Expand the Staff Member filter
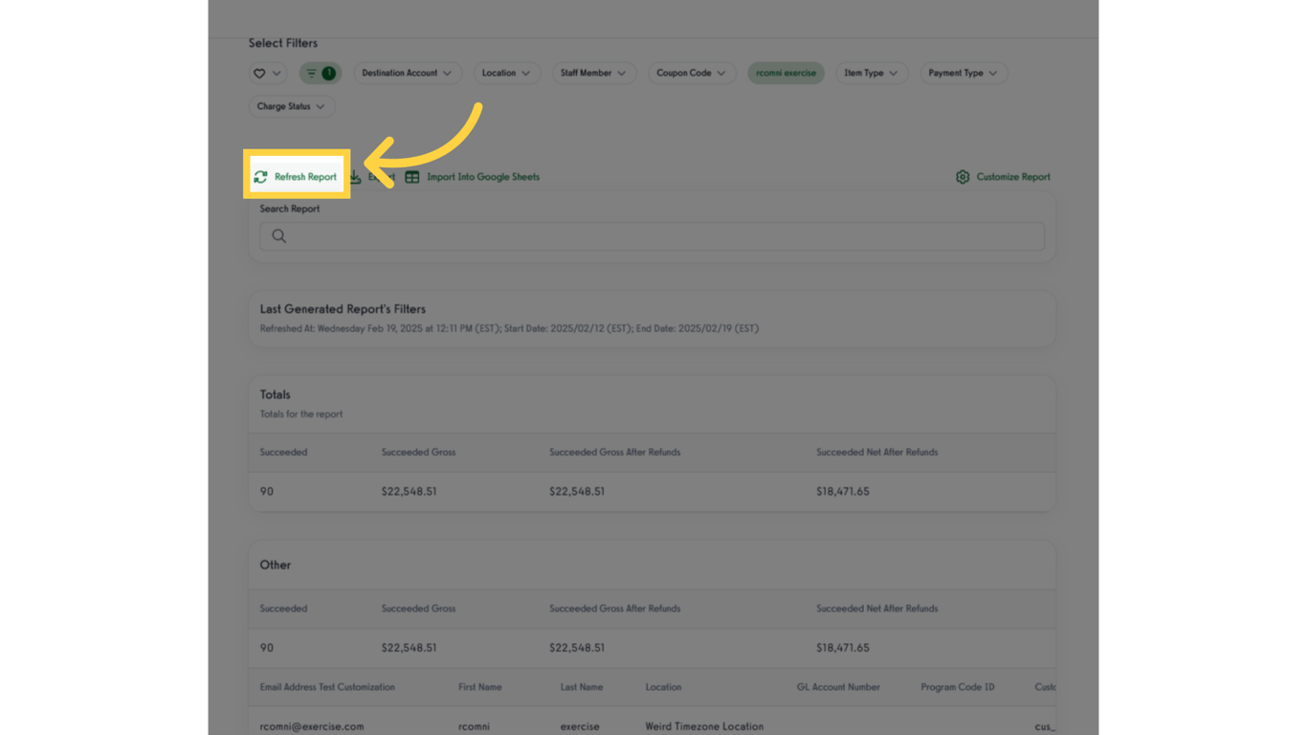The height and width of the screenshot is (735, 1307). click(x=593, y=73)
